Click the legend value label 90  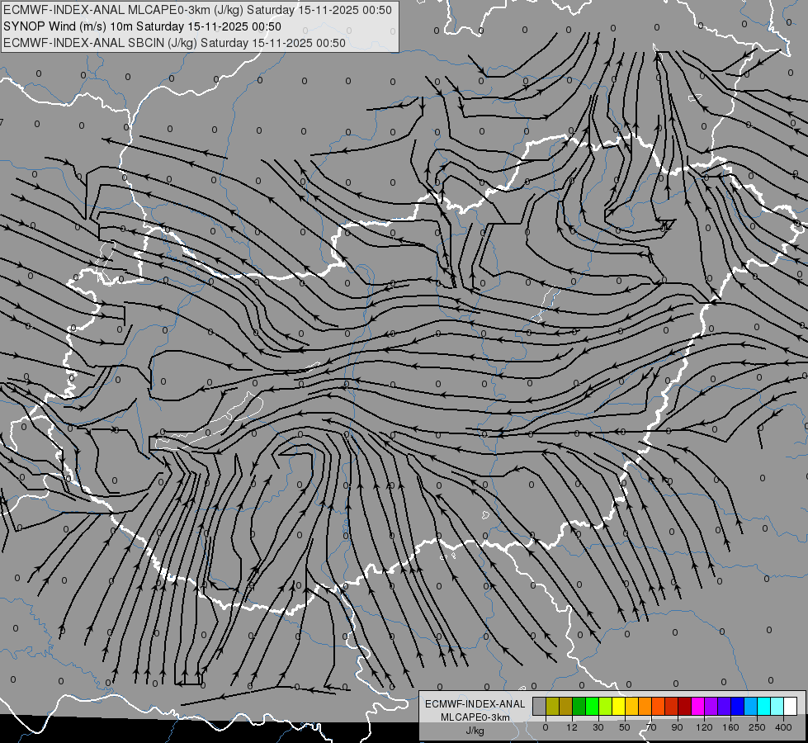[677, 727]
